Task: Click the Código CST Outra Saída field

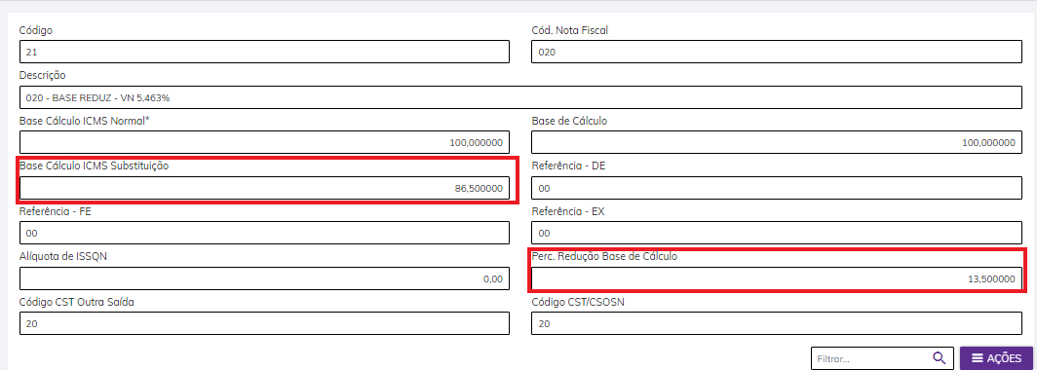Action: pyautogui.click(x=264, y=323)
